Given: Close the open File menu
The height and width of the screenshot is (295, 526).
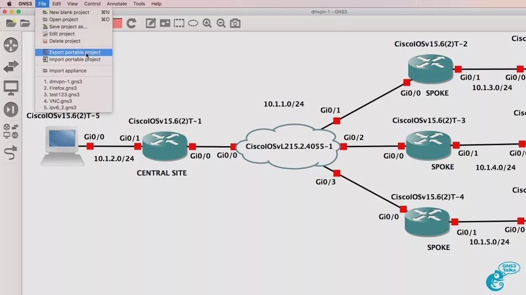Looking at the screenshot, I should [42, 4].
